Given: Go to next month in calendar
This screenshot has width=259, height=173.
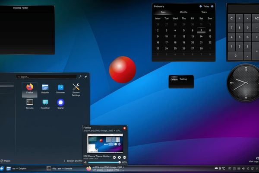Looking at the screenshot, I should pyautogui.click(x=212, y=6).
